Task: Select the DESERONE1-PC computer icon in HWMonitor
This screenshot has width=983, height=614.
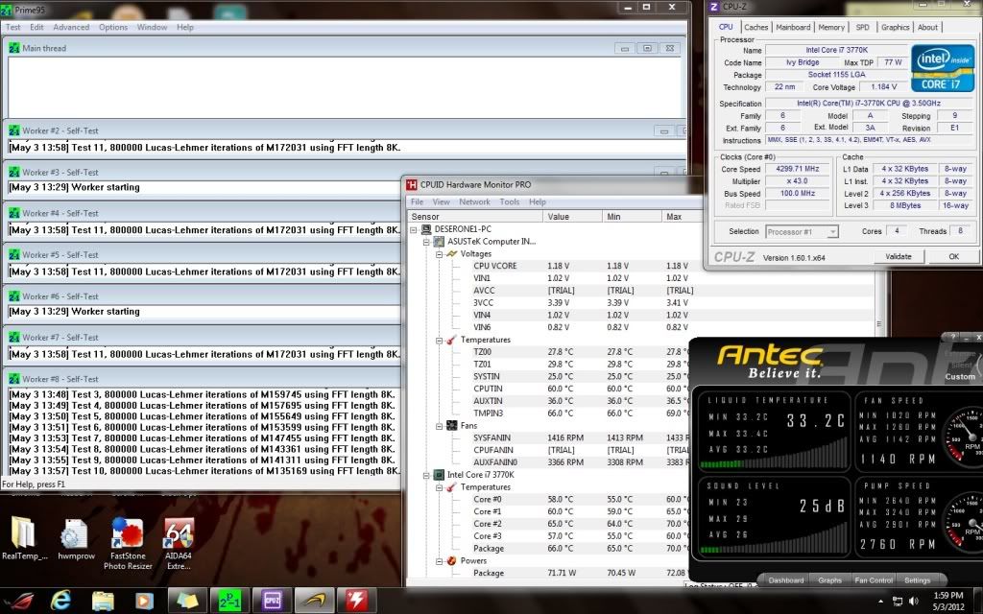Action: click(426, 229)
